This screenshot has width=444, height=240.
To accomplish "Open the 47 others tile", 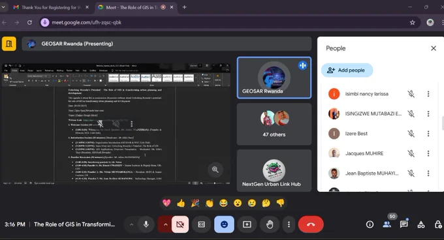I will pos(274,124).
